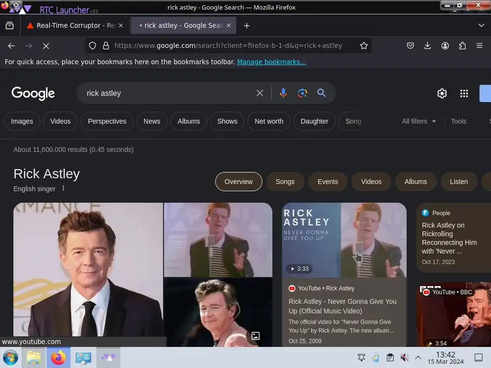This screenshot has height=368, width=491.
Task: Open the Pocket save icon
Action: point(410,46)
